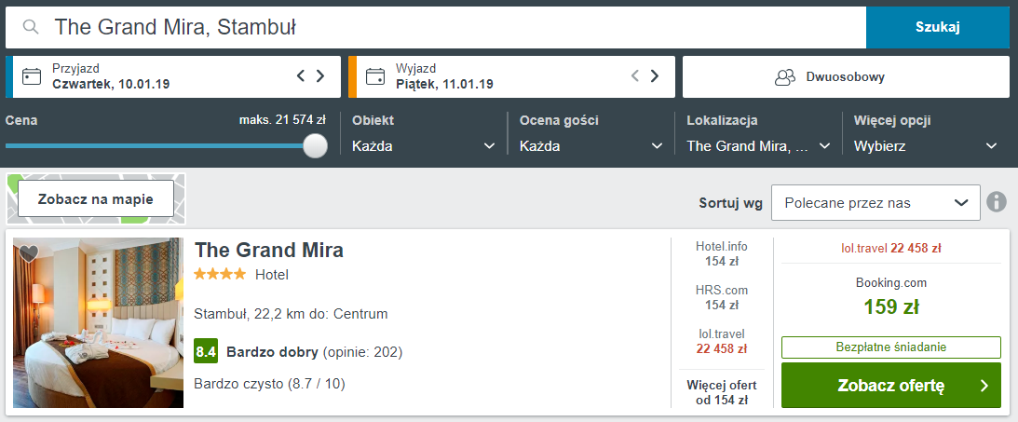Open Zobacz na mapie map view
The image size is (1018, 422).
coord(96,199)
